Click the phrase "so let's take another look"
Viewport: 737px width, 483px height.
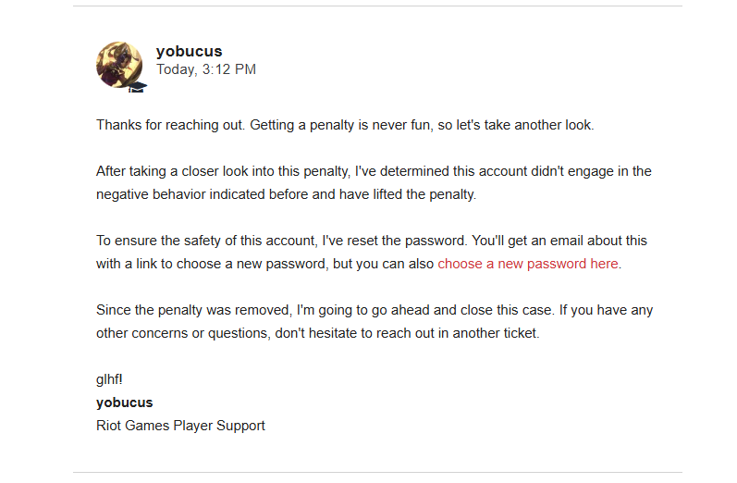516,125
